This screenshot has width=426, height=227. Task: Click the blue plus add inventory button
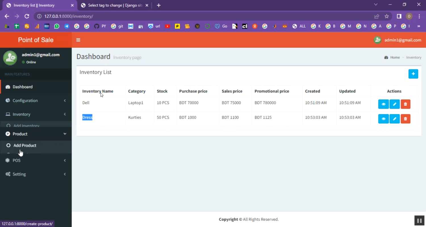(413, 74)
